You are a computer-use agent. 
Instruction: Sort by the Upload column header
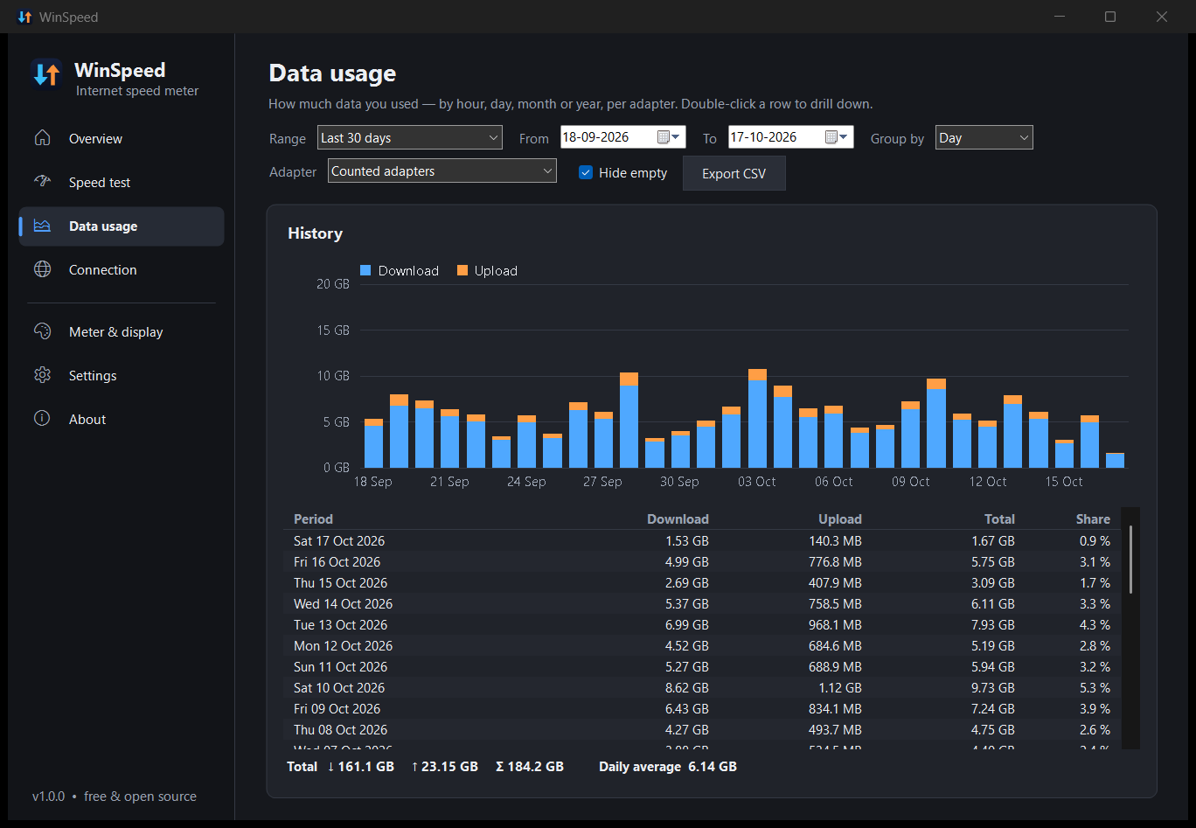[840, 518]
